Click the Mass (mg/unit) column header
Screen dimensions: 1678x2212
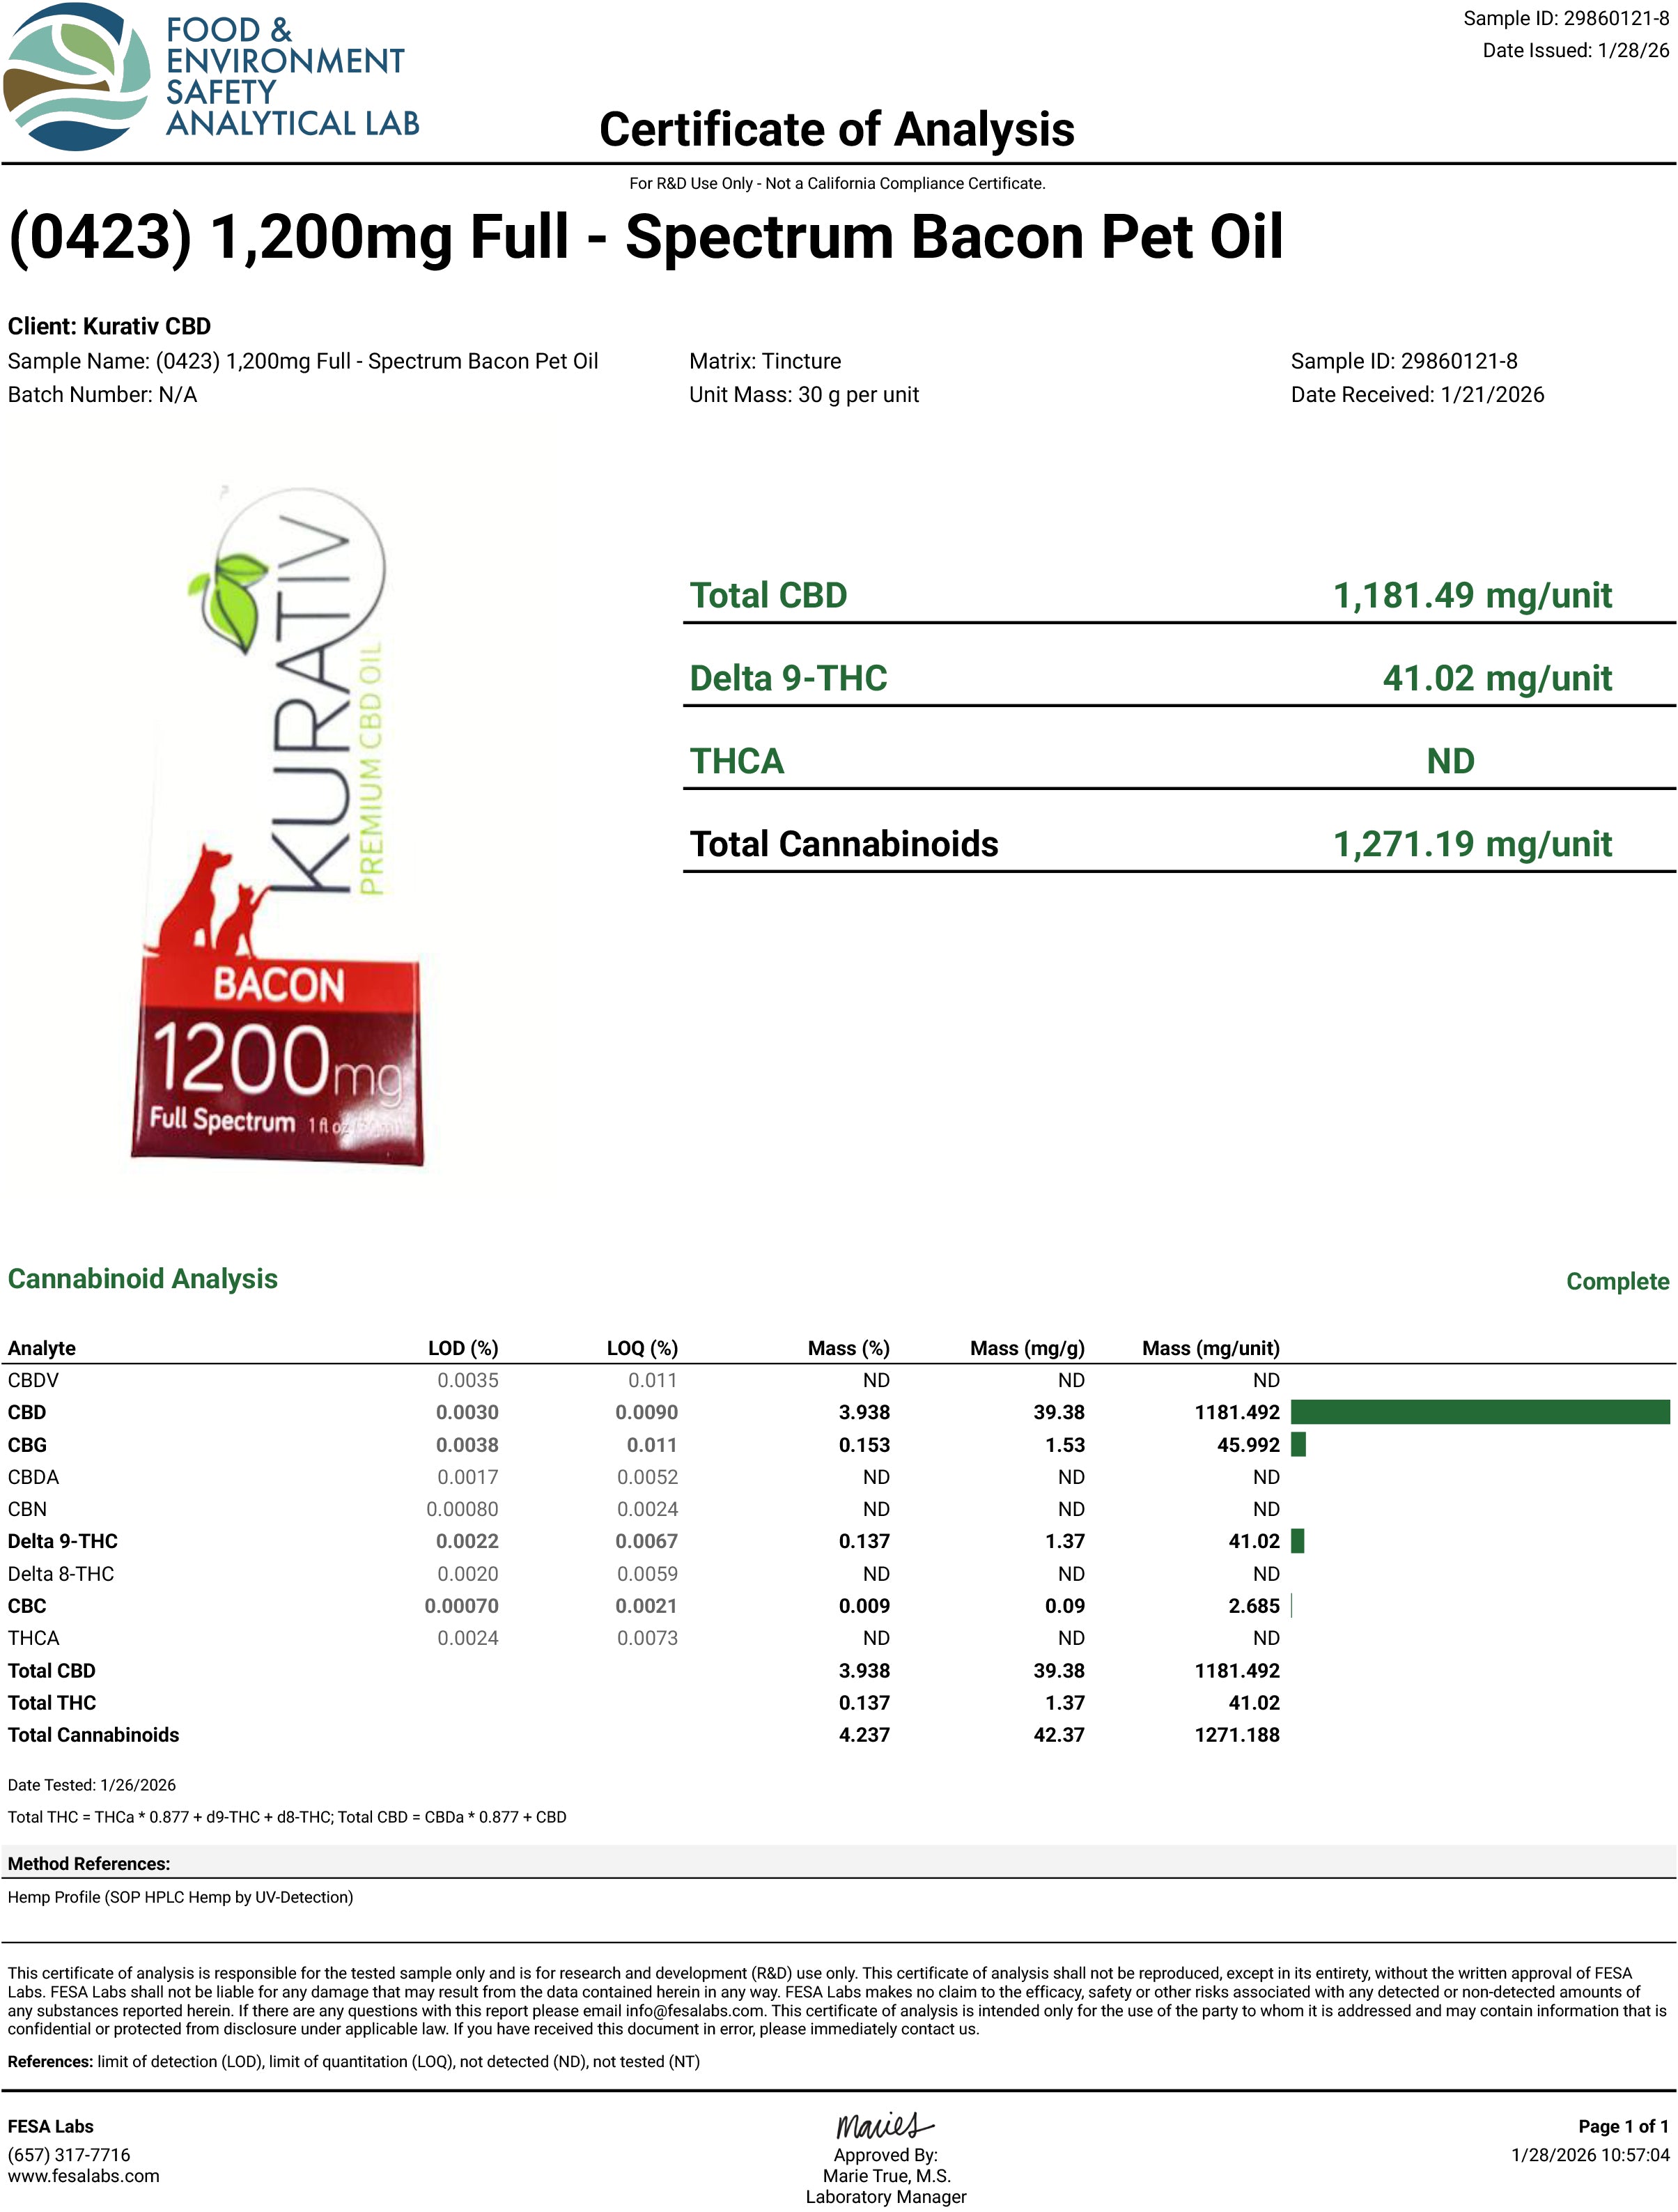(1210, 1348)
